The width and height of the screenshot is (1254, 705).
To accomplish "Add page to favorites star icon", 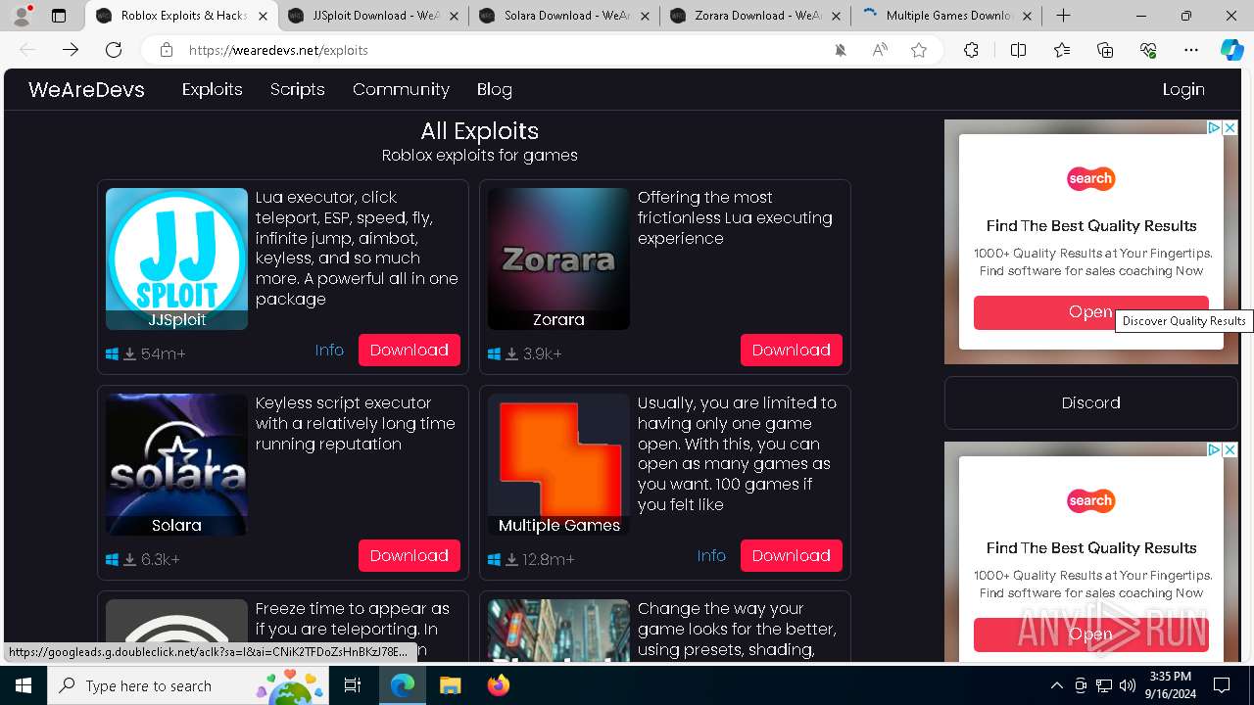I will click(919, 50).
